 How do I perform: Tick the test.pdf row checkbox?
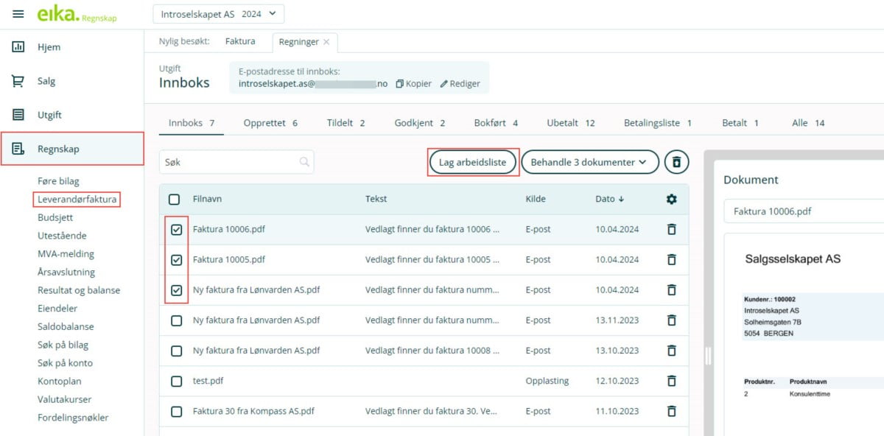[x=176, y=381]
